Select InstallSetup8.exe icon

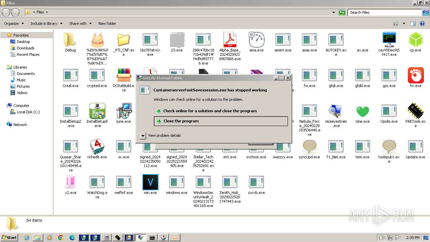tap(97, 111)
